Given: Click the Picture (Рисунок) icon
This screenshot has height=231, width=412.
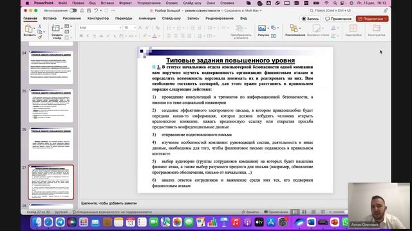Looking at the screenshot, I should pyautogui.click(x=262, y=28).
